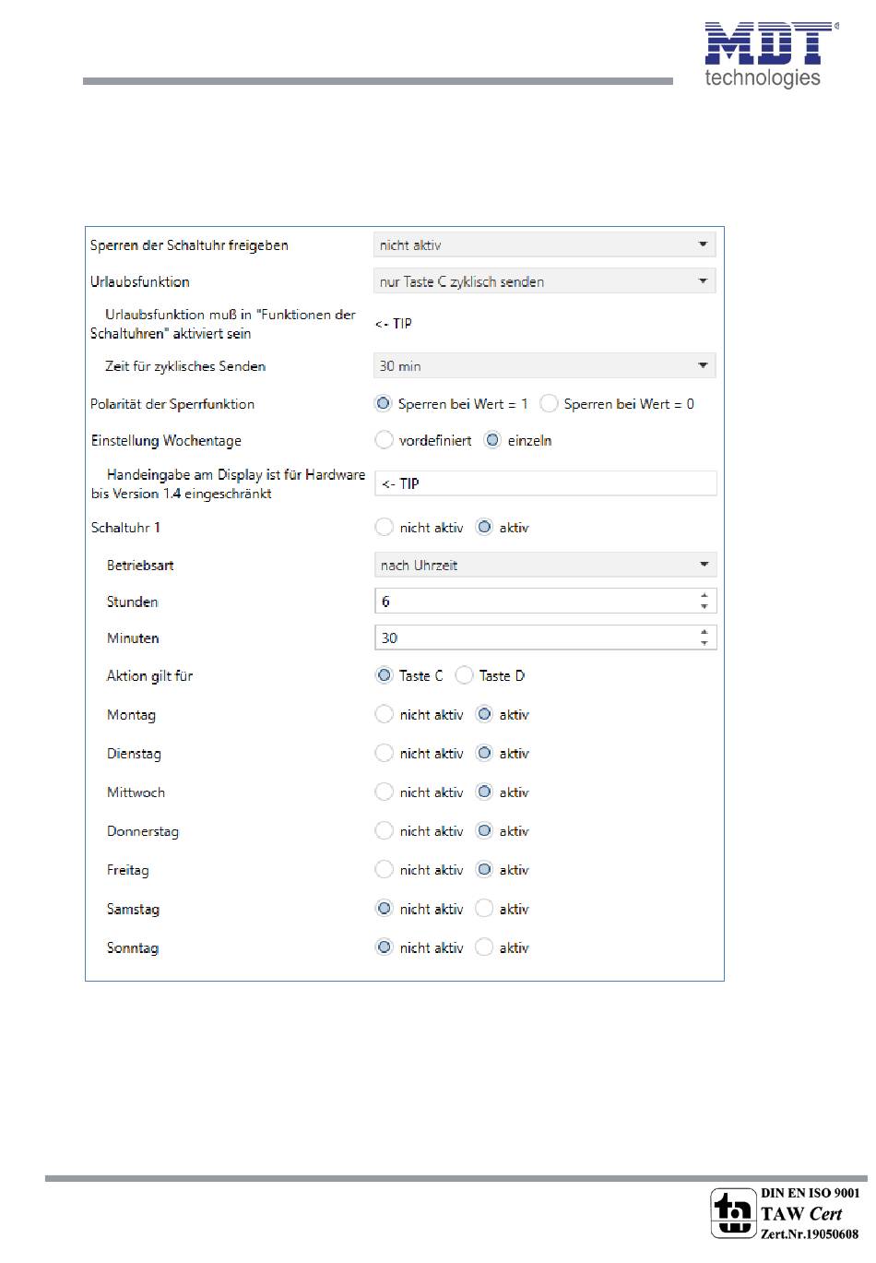Open the 'Sperren der Schaltuhr freigeben' dropdown
The width and height of the screenshot is (876, 1263).
point(545,244)
